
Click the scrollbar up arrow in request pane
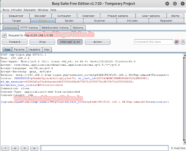[185, 55]
